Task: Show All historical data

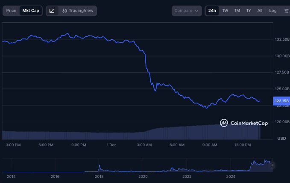Action: tap(260, 11)
